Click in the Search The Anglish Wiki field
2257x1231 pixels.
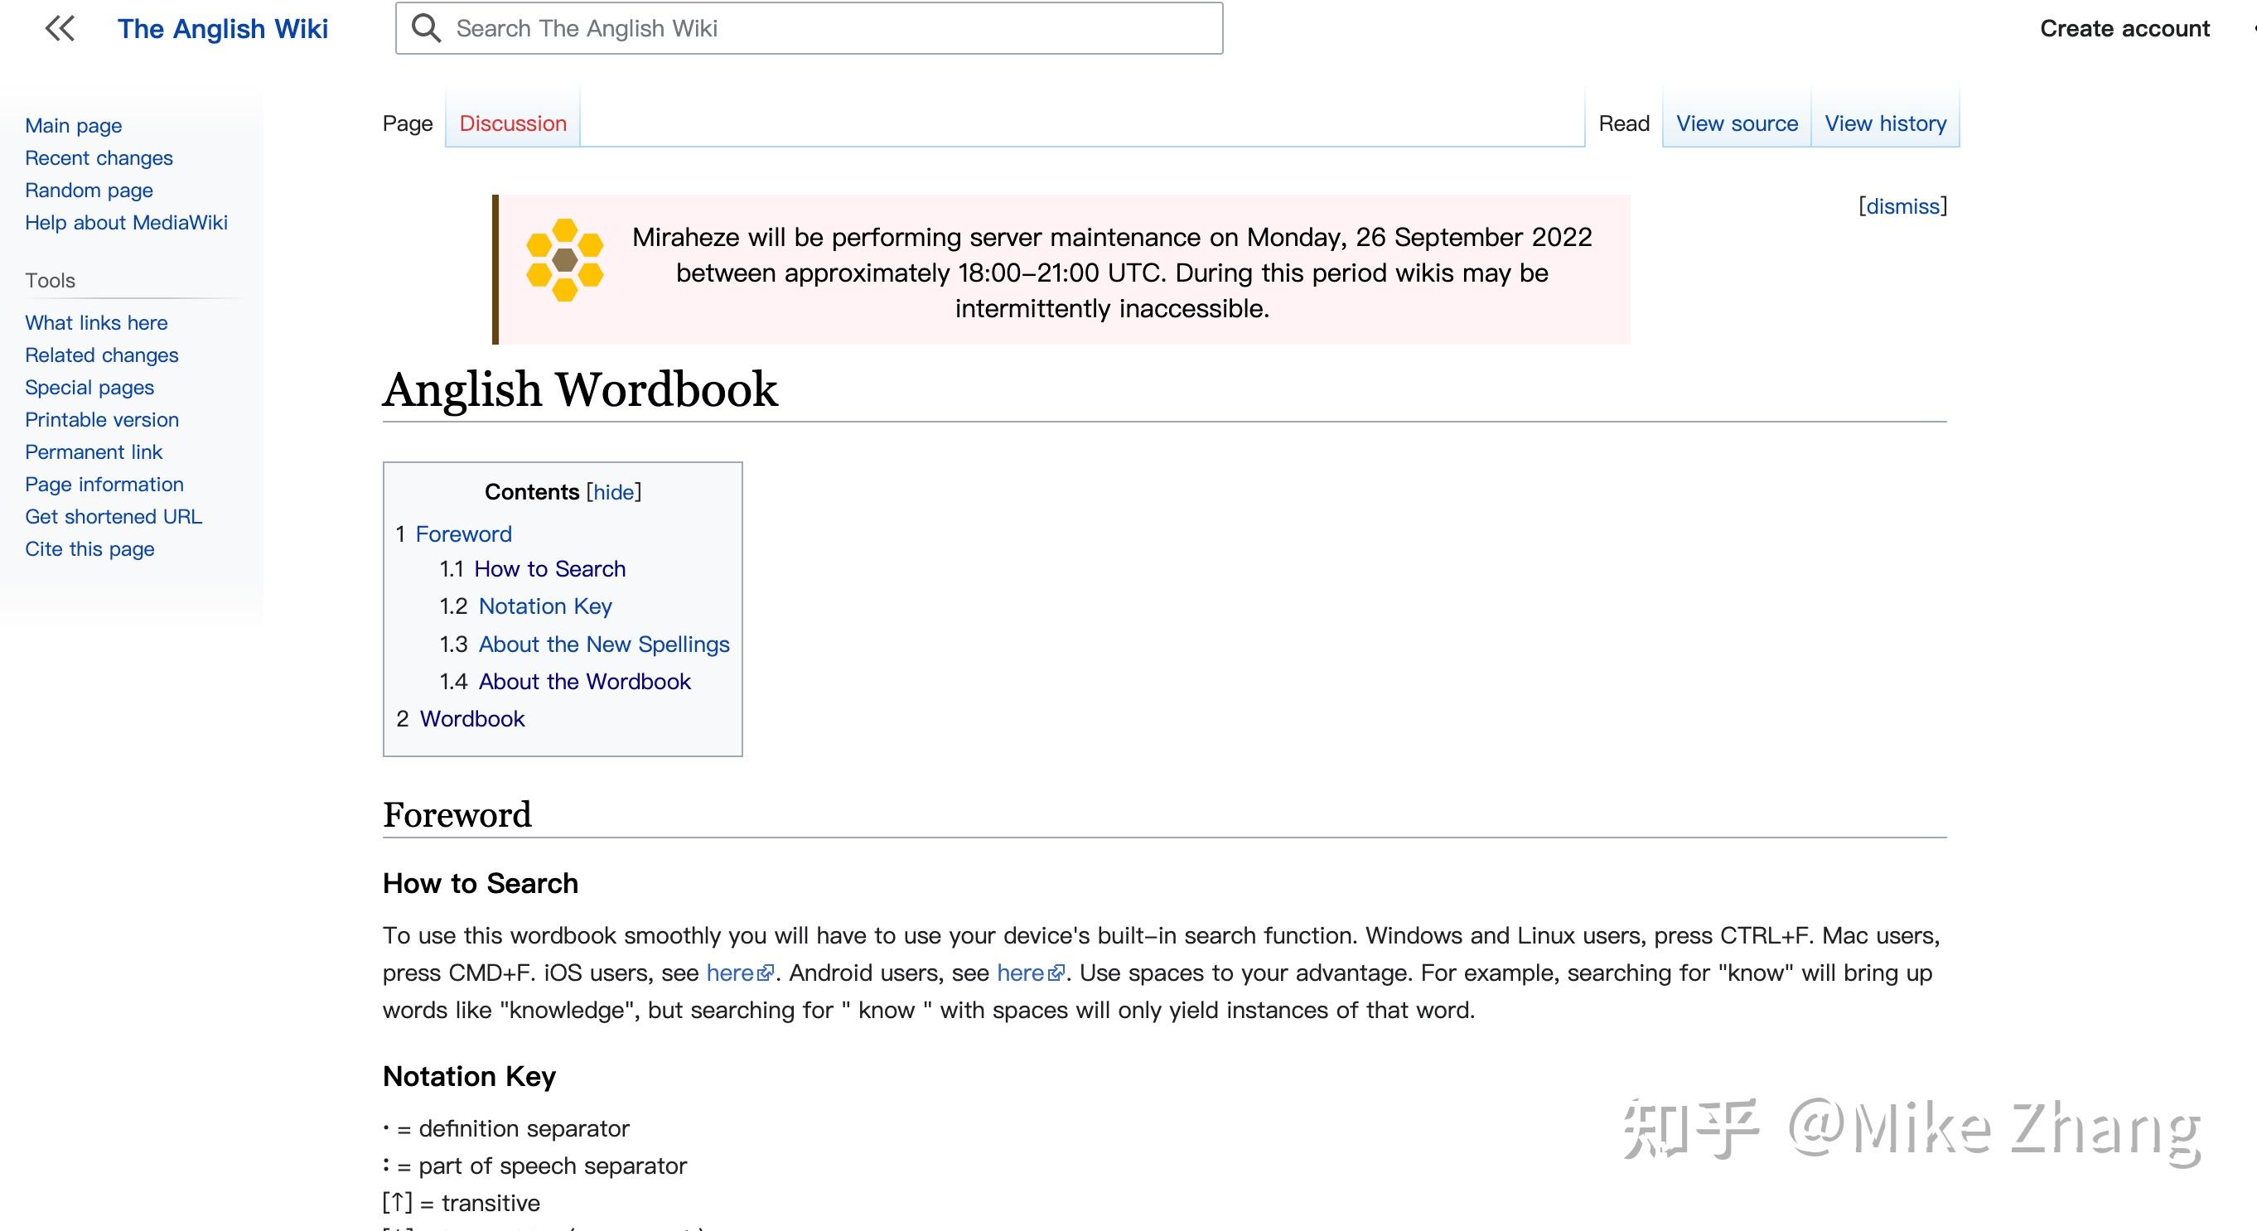click(833, 29)
